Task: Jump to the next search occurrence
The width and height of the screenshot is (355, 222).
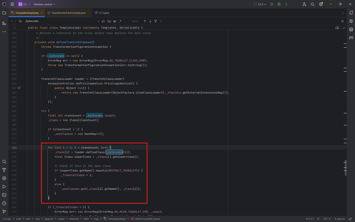Action: (150, 21)
